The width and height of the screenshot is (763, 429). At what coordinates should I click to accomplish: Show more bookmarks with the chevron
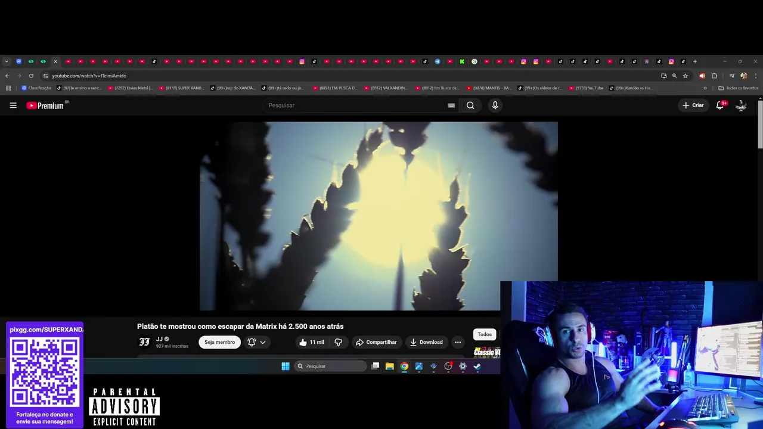(x=705, y=88)
